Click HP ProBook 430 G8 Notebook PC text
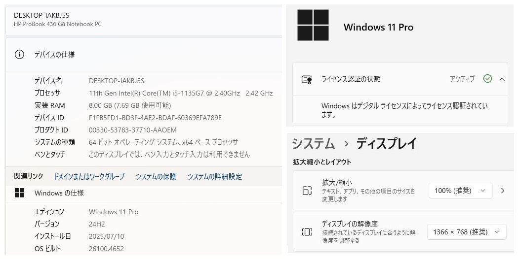Screen dimensions: 519x259 coord(58,24)
